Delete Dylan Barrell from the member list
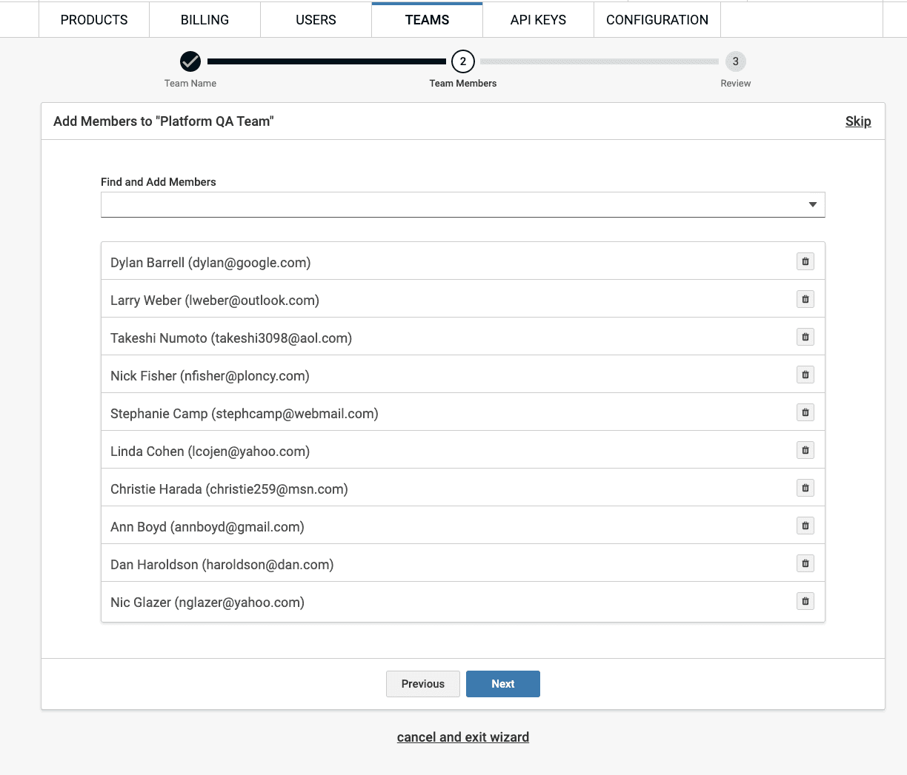This screenshot has width=907, height=775. tap(805, 261)
